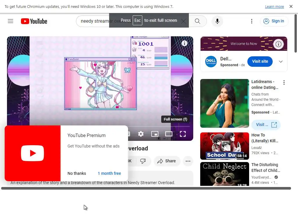Viewport: 298px width, 223px height.
Task: Click the YourEveryd... channel name
Action: coord(261,177)
